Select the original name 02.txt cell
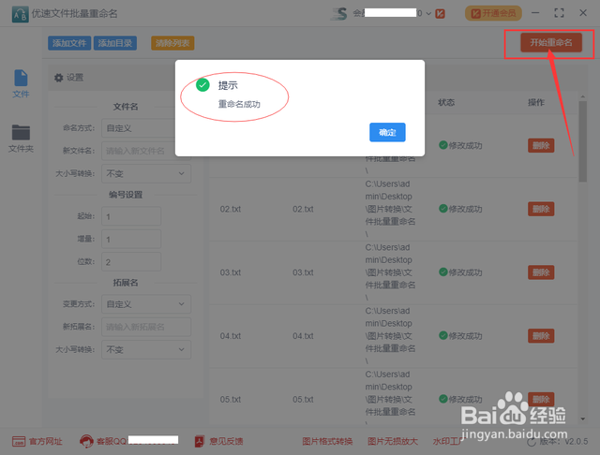 tap(231, 209)
